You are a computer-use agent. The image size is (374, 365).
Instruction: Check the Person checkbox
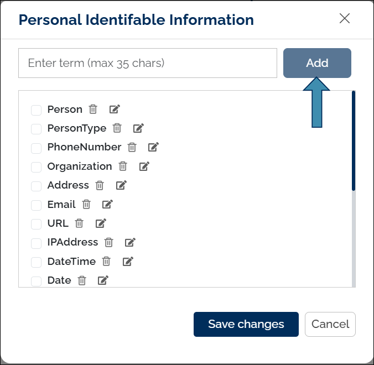(x=37, y=110)
